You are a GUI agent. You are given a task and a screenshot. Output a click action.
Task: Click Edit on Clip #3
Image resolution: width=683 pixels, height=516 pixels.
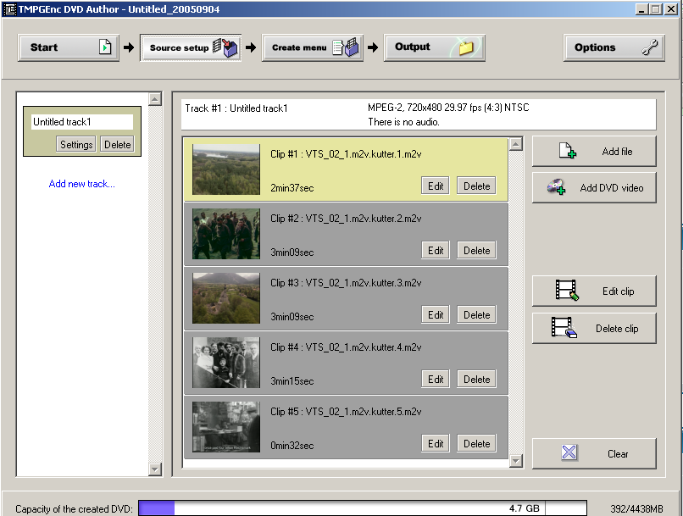pos(436,315)
